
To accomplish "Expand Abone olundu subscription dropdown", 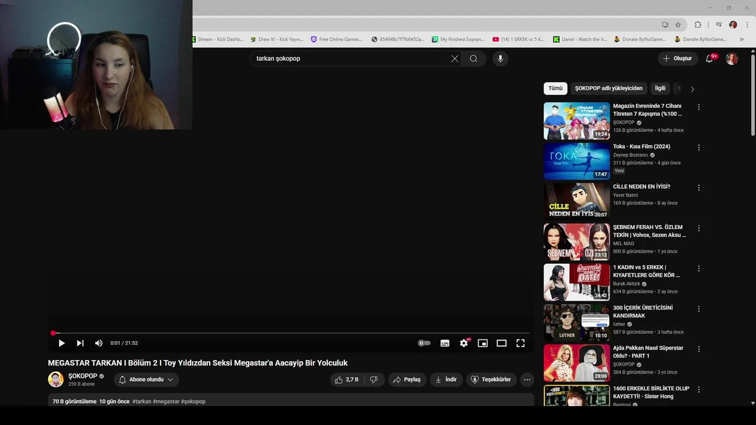I will tap(146, 380).
